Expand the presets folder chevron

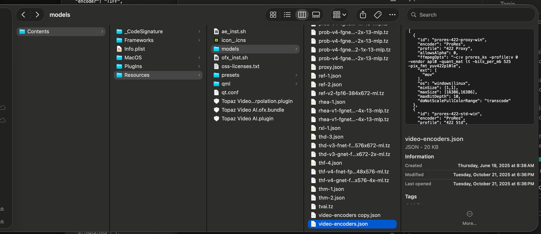pyautogui.click(x=296, y=75)
